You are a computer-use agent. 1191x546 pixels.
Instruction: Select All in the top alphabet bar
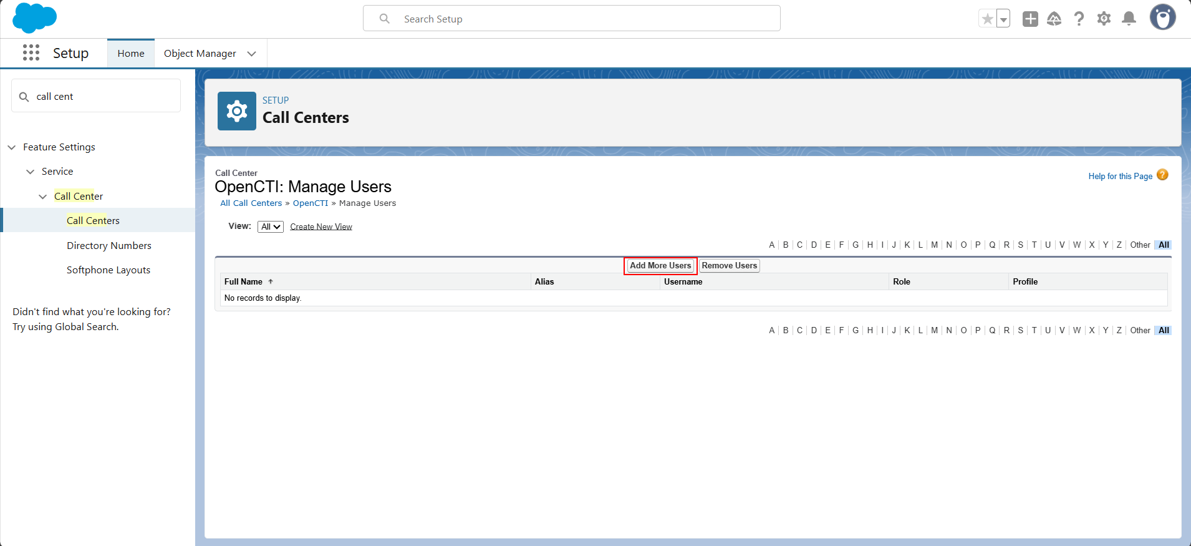[x=1164, y=245]
